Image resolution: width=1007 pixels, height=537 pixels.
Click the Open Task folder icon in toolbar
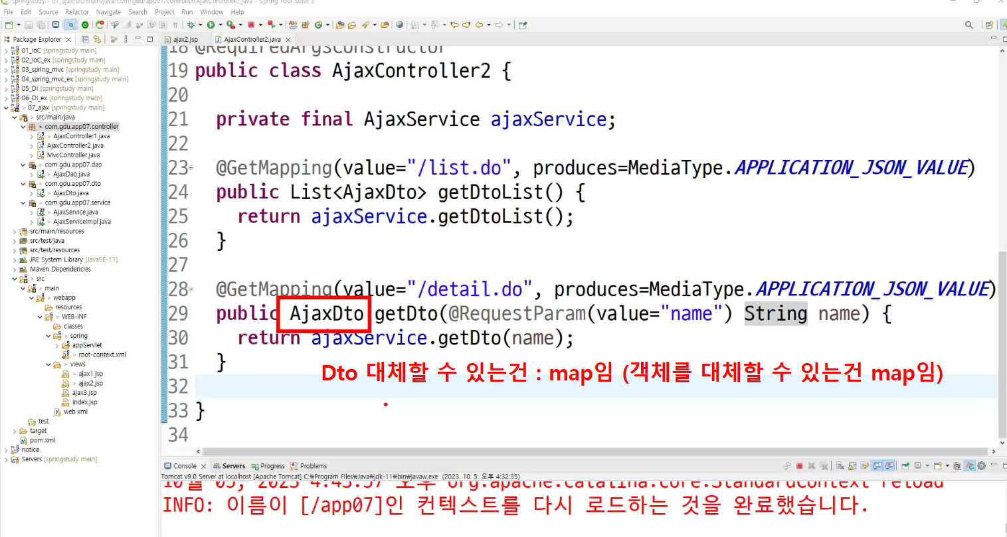351,25
